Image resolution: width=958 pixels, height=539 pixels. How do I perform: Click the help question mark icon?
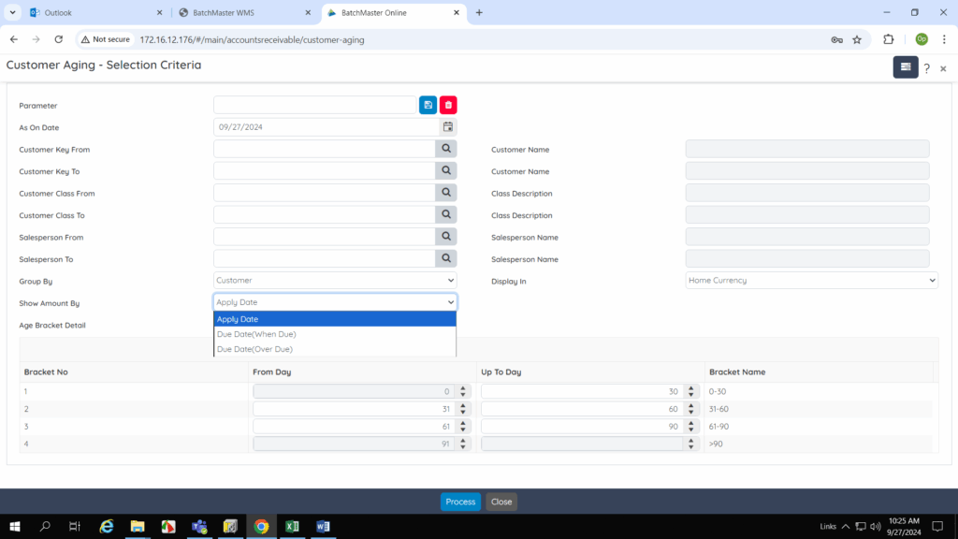click(x=926, y=68)
